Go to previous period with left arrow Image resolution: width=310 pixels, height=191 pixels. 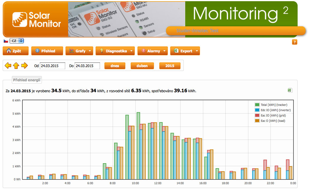(8, 66)
